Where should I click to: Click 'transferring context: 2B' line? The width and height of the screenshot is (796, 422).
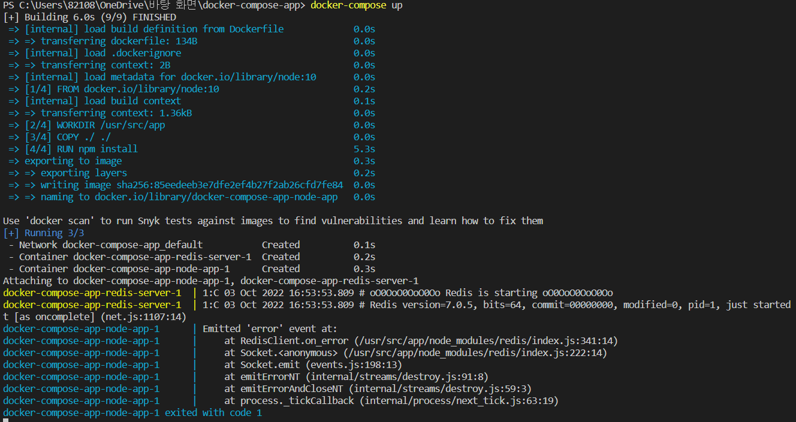(192, 65)
